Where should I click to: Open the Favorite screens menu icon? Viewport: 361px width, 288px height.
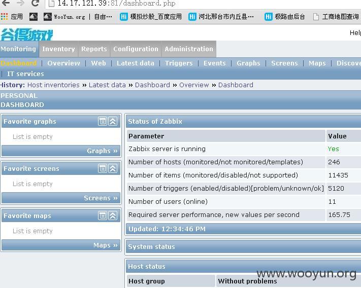[103, 168]
